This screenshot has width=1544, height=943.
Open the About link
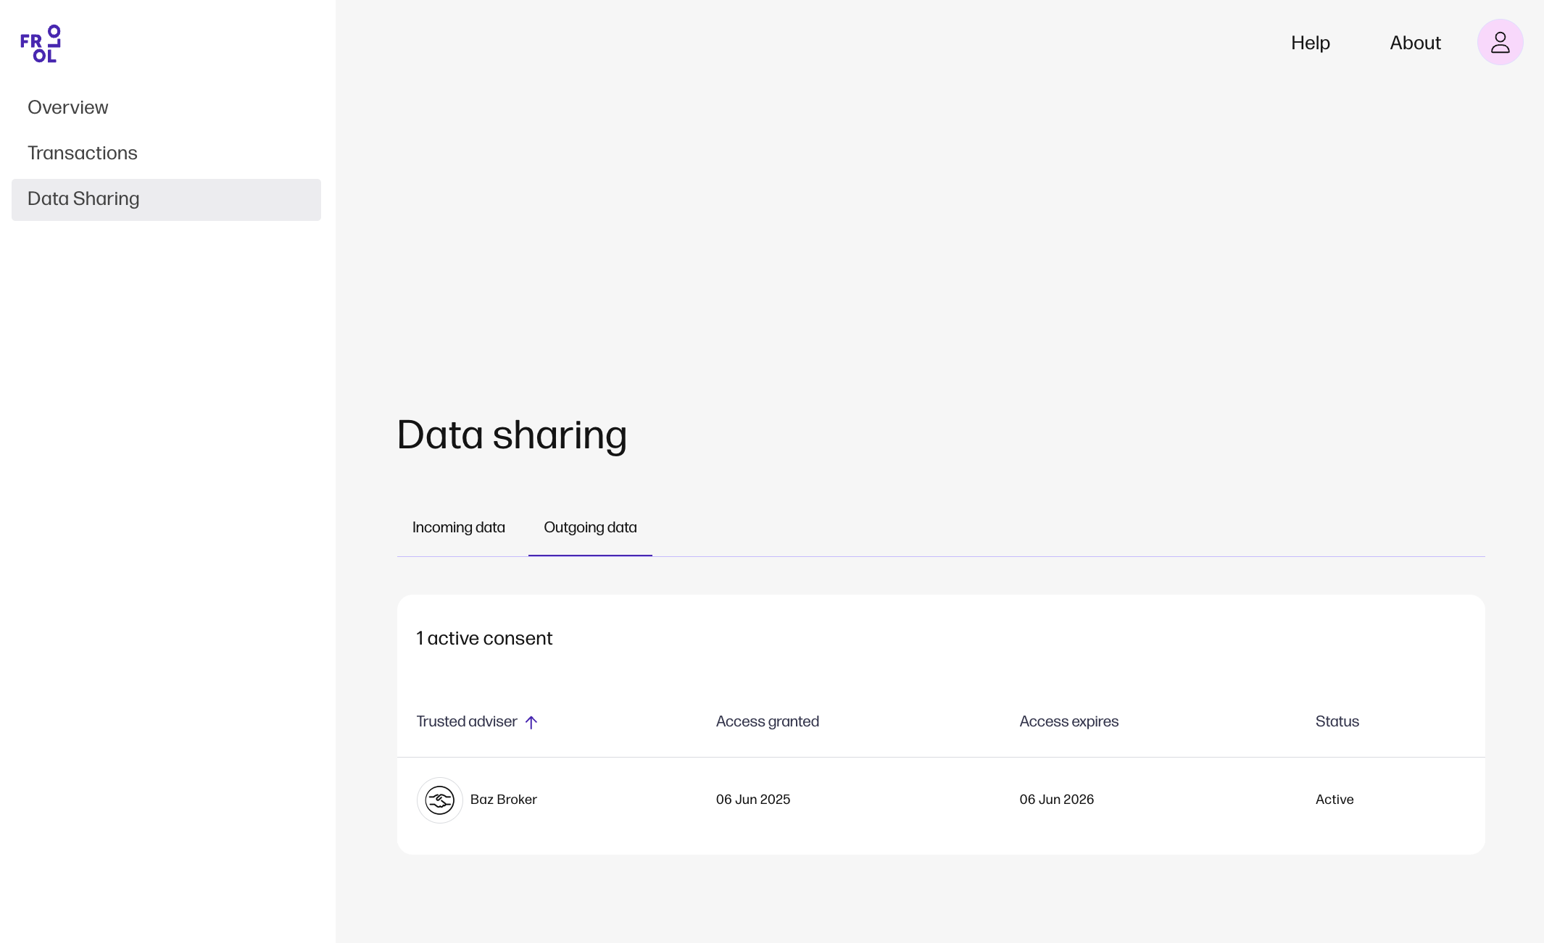pos(1415,43)
